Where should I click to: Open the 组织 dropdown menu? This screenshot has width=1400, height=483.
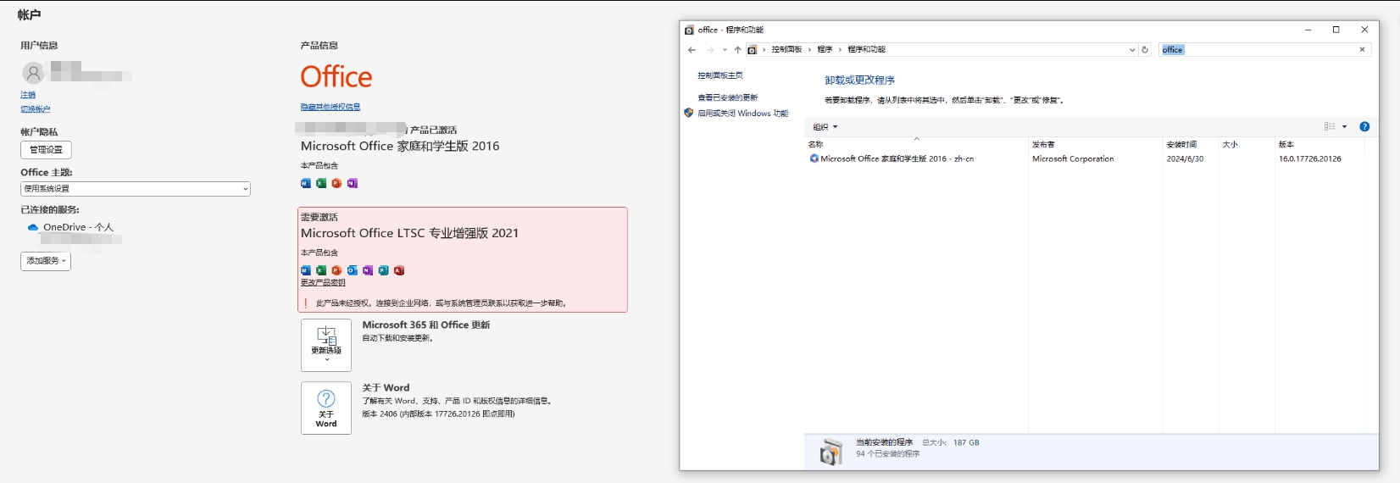825,127
